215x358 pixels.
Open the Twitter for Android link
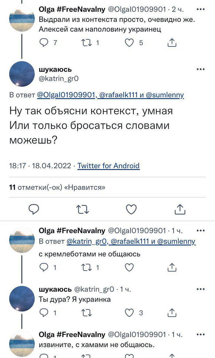(x=108, y=166)
